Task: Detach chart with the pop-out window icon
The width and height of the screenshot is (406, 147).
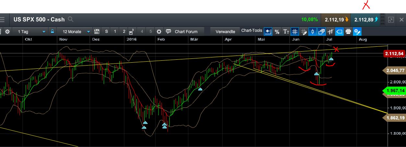Action: (x=391, y=19)
